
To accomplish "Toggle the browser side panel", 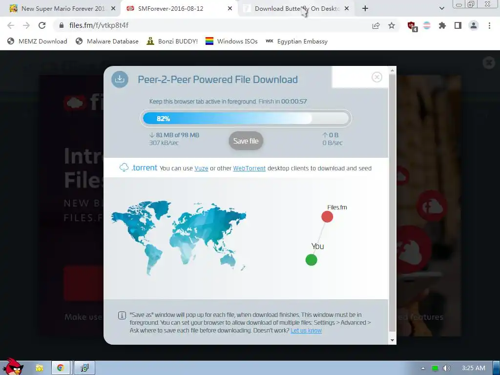I will 458,25.
